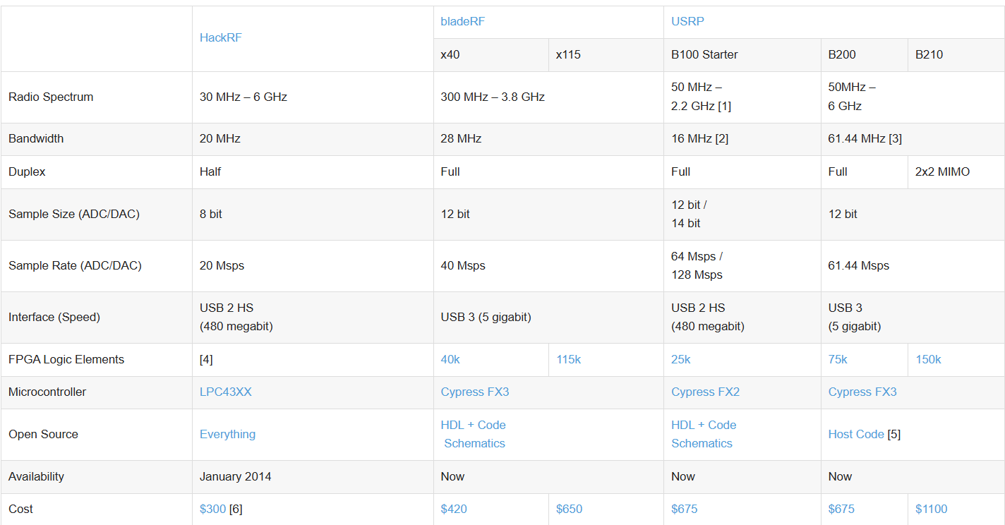Open the USRP header link

click(x=687, y=22)
